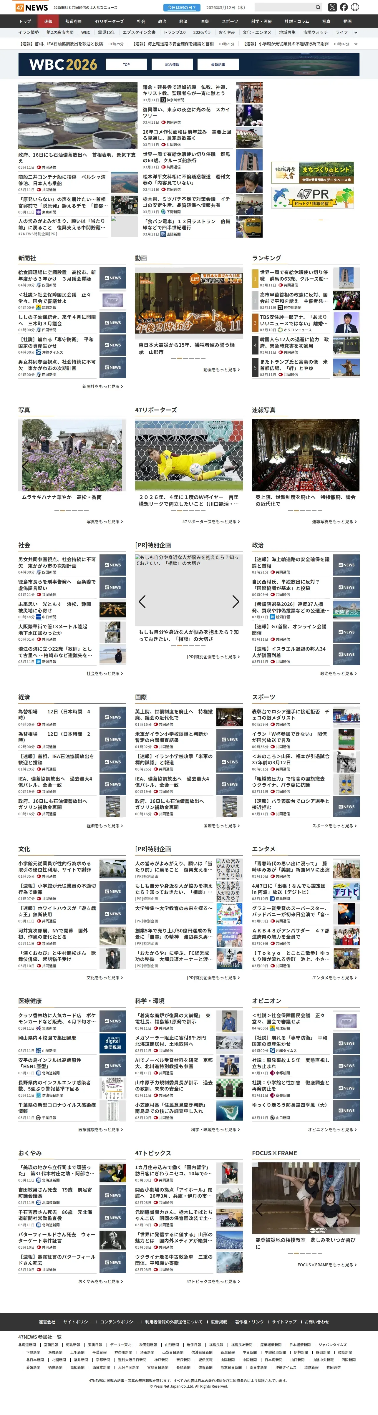Open the 科学・医療 menu
The width and height of the screenshot is (378, 1415).
(261, 21)
